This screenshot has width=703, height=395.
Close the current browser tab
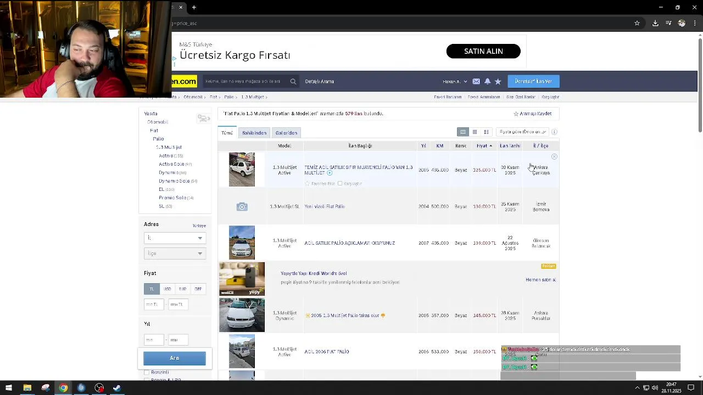[x=181, y=7]
